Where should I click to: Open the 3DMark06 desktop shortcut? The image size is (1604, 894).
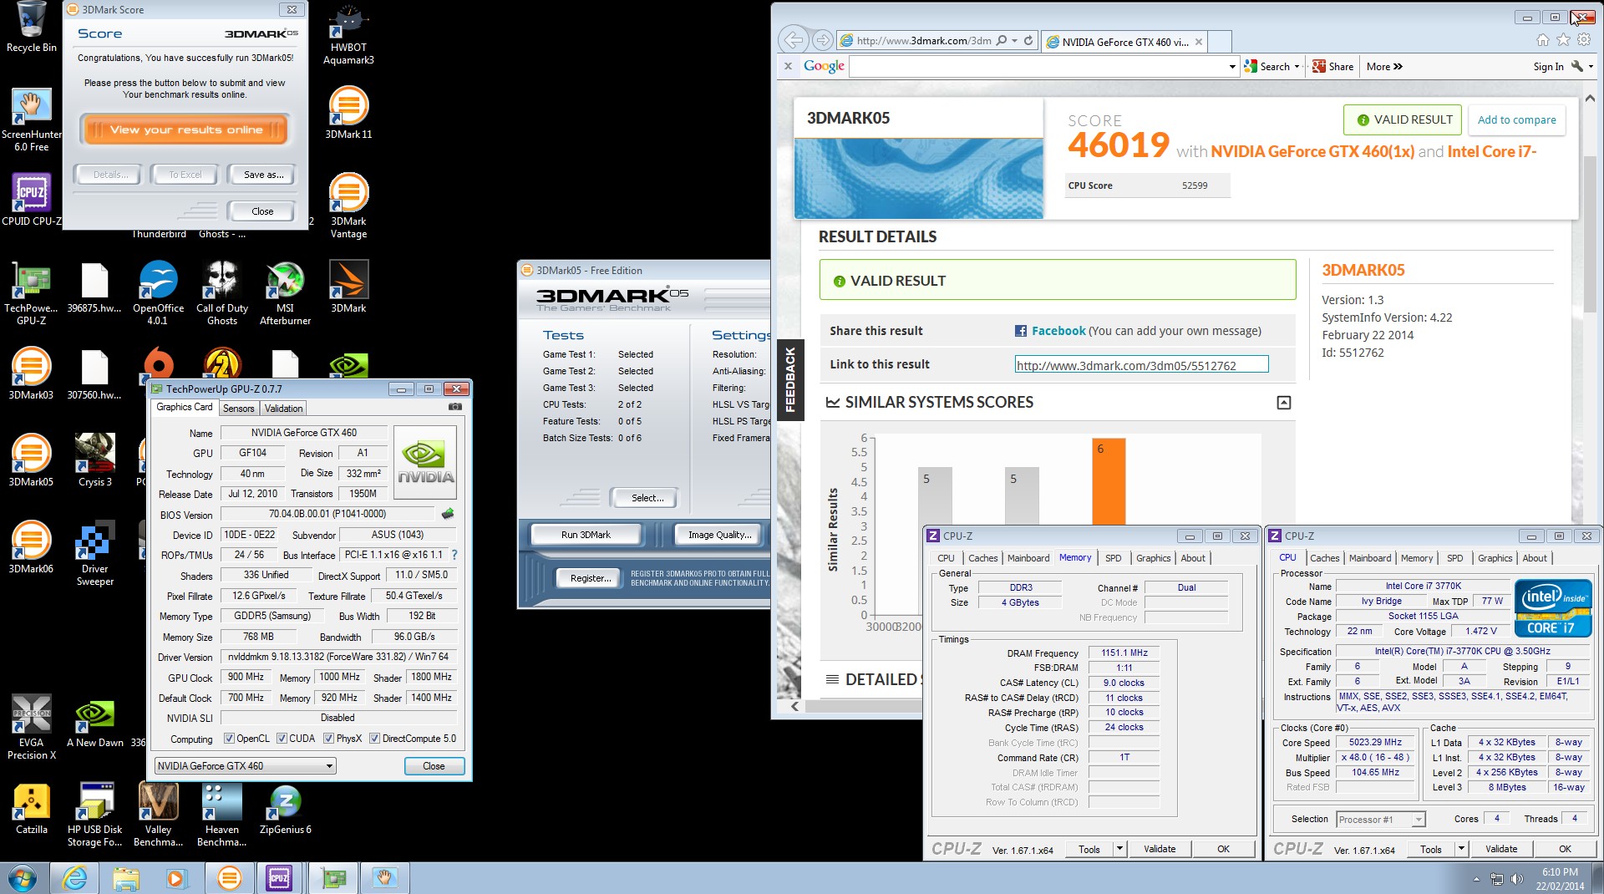click(x=31, y=547)
